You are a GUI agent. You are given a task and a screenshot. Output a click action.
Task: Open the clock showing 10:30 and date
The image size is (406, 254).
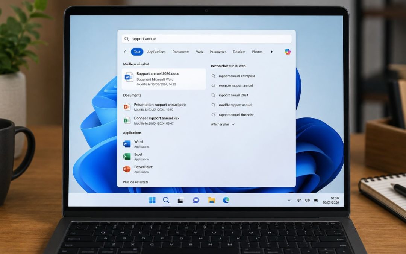point(331,200)
